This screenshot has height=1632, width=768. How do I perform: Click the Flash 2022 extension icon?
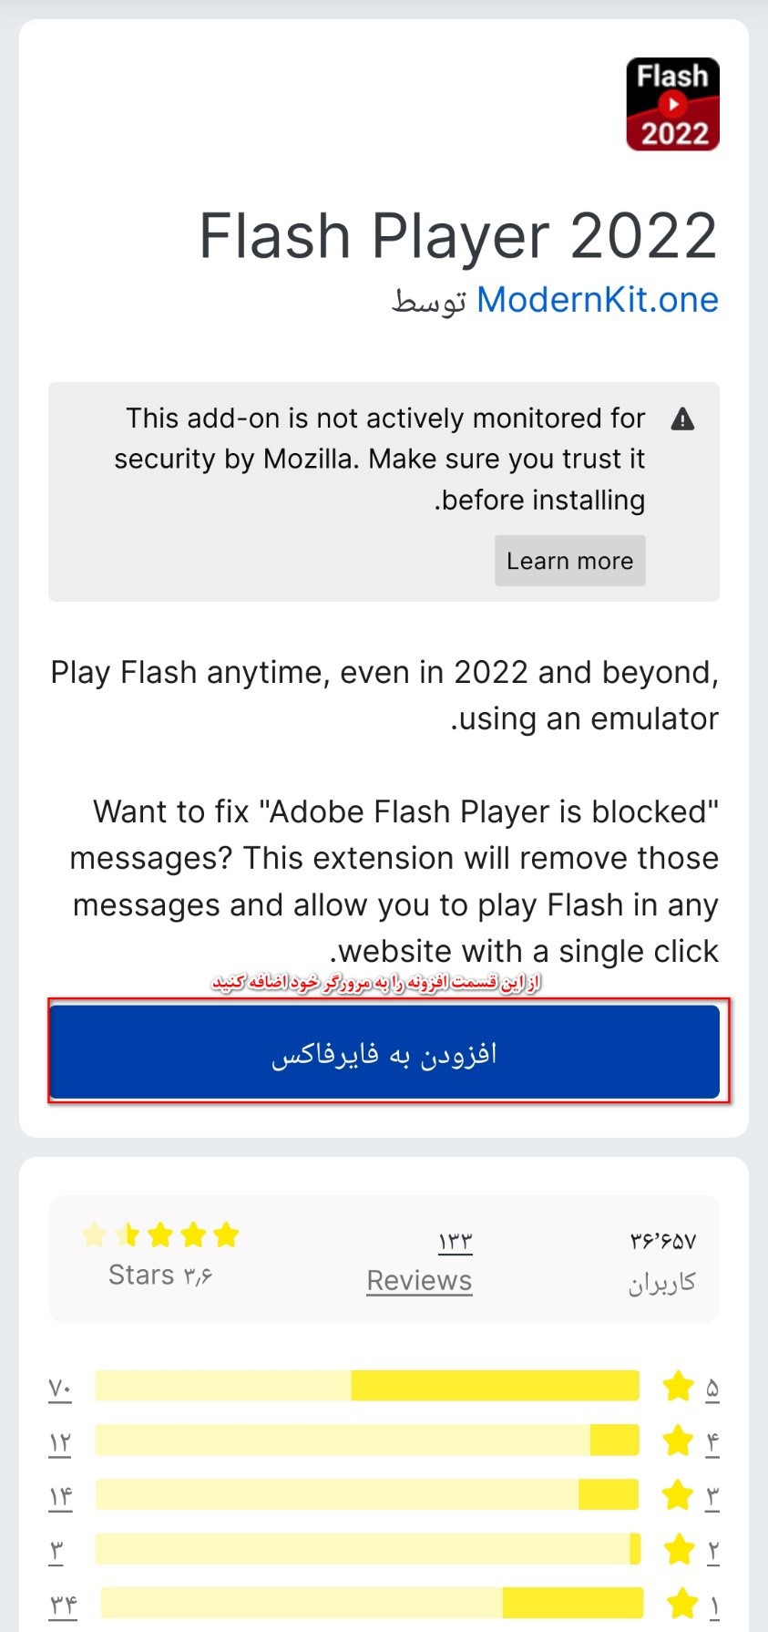tap(672, 104)
